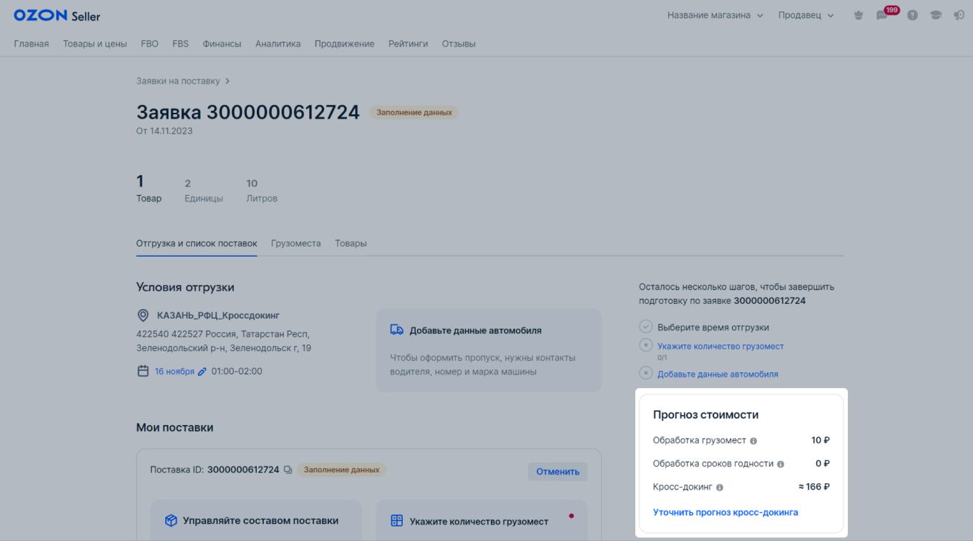Open the megaphone news icon
Image resolution: width=973 pixels, height=541 pixels.
pos(959,15)
